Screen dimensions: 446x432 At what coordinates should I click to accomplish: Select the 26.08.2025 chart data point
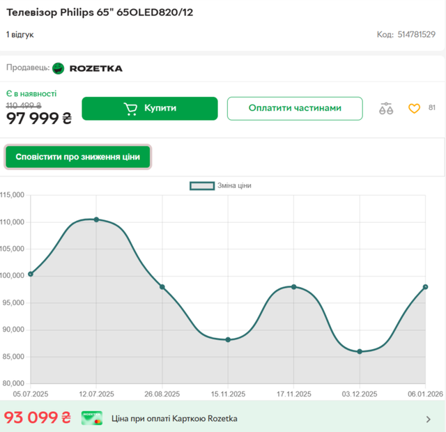pyautogui.click(x=162, y=287)
